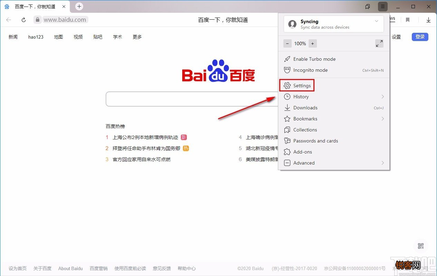
Task: Click the card icon beside Passwords
Action: (287, 141)
